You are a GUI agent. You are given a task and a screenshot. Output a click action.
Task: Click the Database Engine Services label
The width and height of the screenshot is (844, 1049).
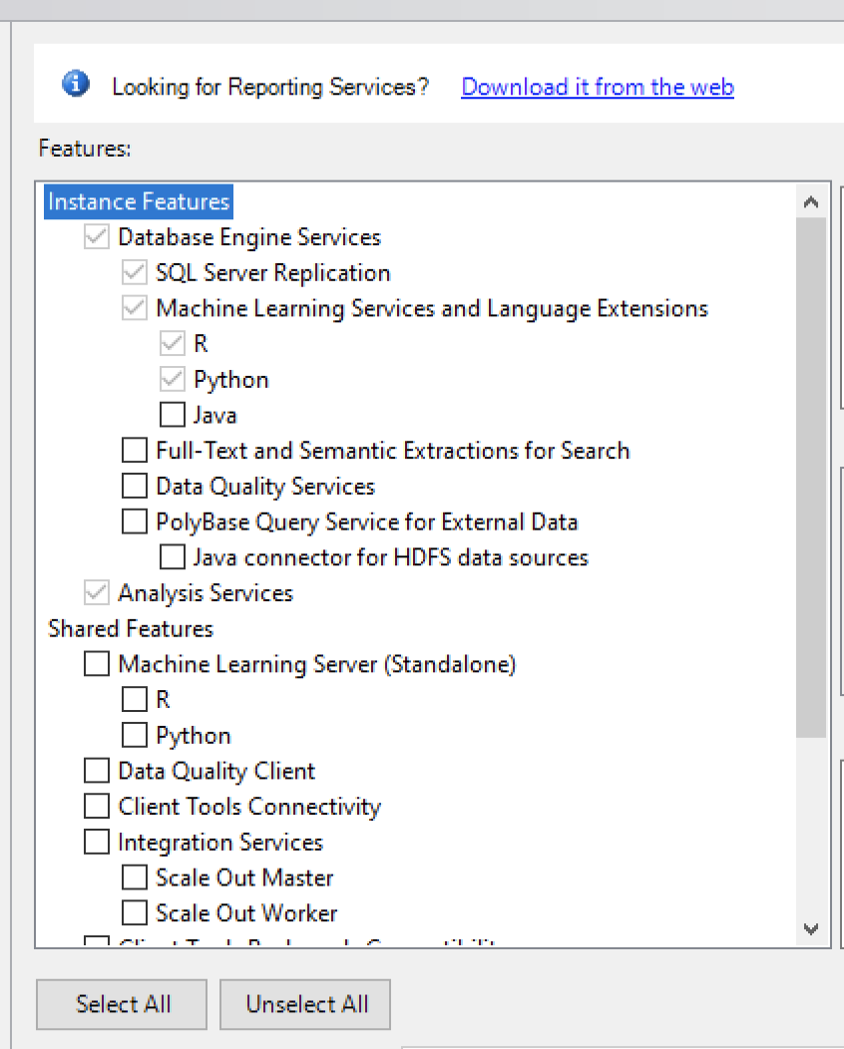point(249,237)
